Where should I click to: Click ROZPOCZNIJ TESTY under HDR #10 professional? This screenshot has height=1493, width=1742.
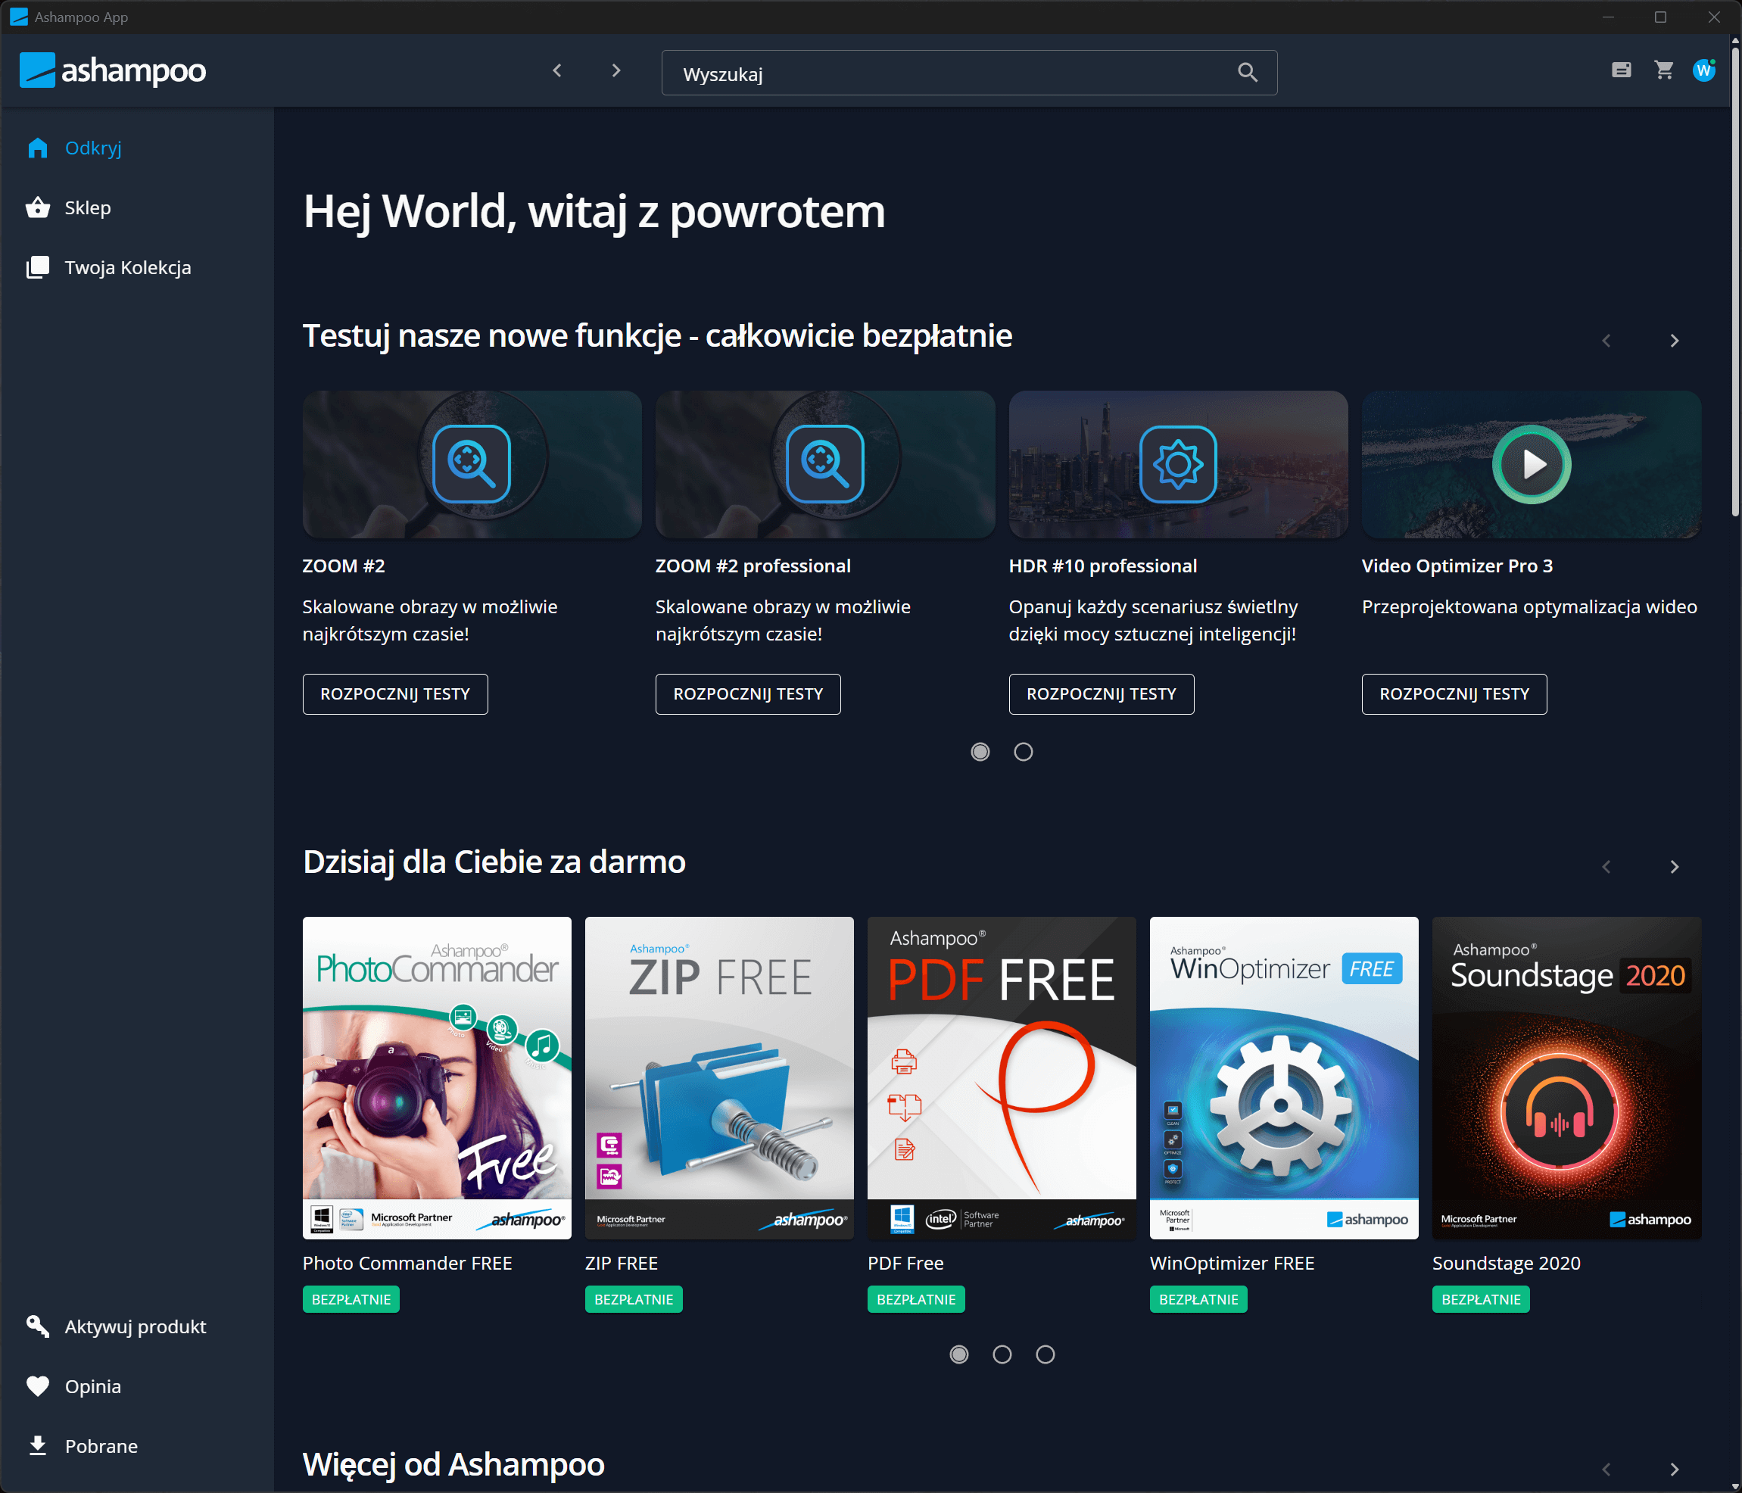pyautogui.click(x=1102, y=694)
